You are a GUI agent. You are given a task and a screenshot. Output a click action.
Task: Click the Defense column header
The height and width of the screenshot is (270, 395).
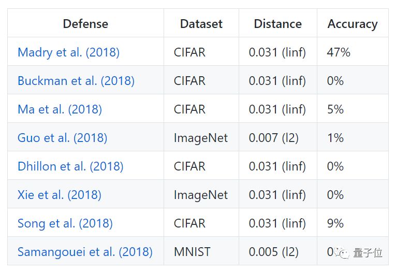coord(85,24)
